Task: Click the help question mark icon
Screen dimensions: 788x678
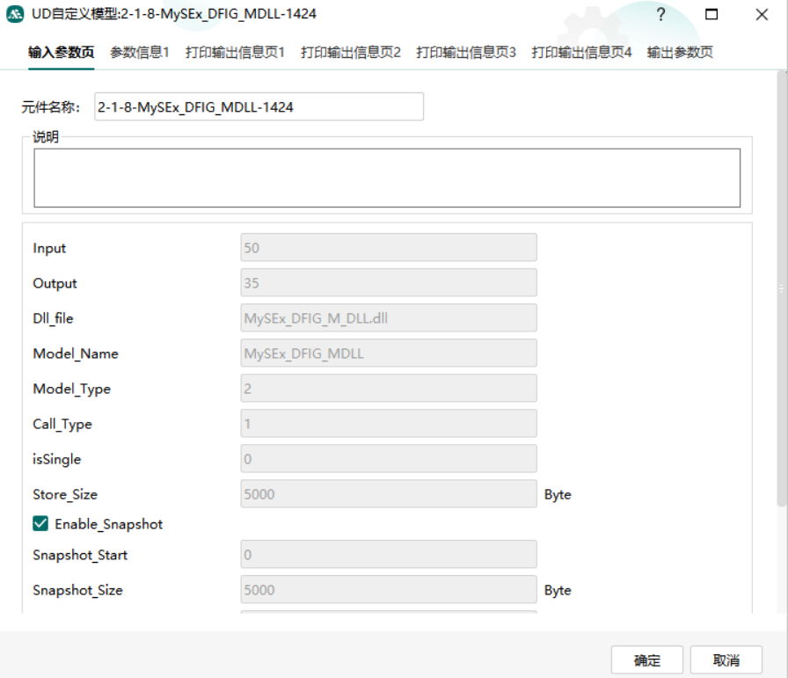Action: 660,15
